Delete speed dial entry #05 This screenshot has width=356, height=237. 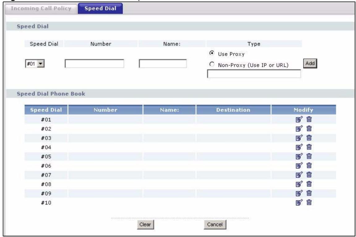click(x=309, y=156)
